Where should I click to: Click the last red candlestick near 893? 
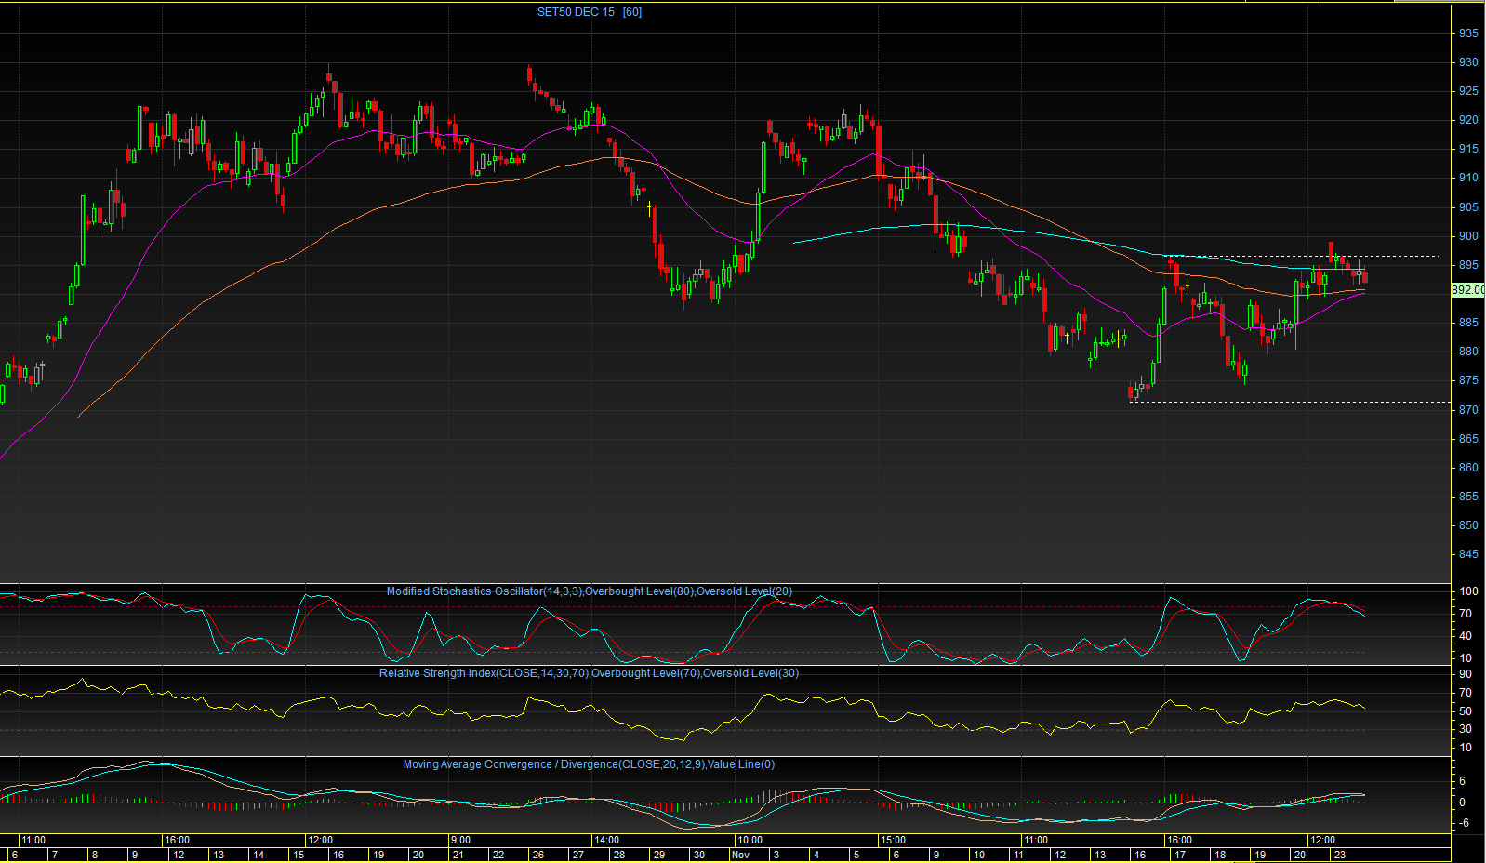(x=1364, y=276)
